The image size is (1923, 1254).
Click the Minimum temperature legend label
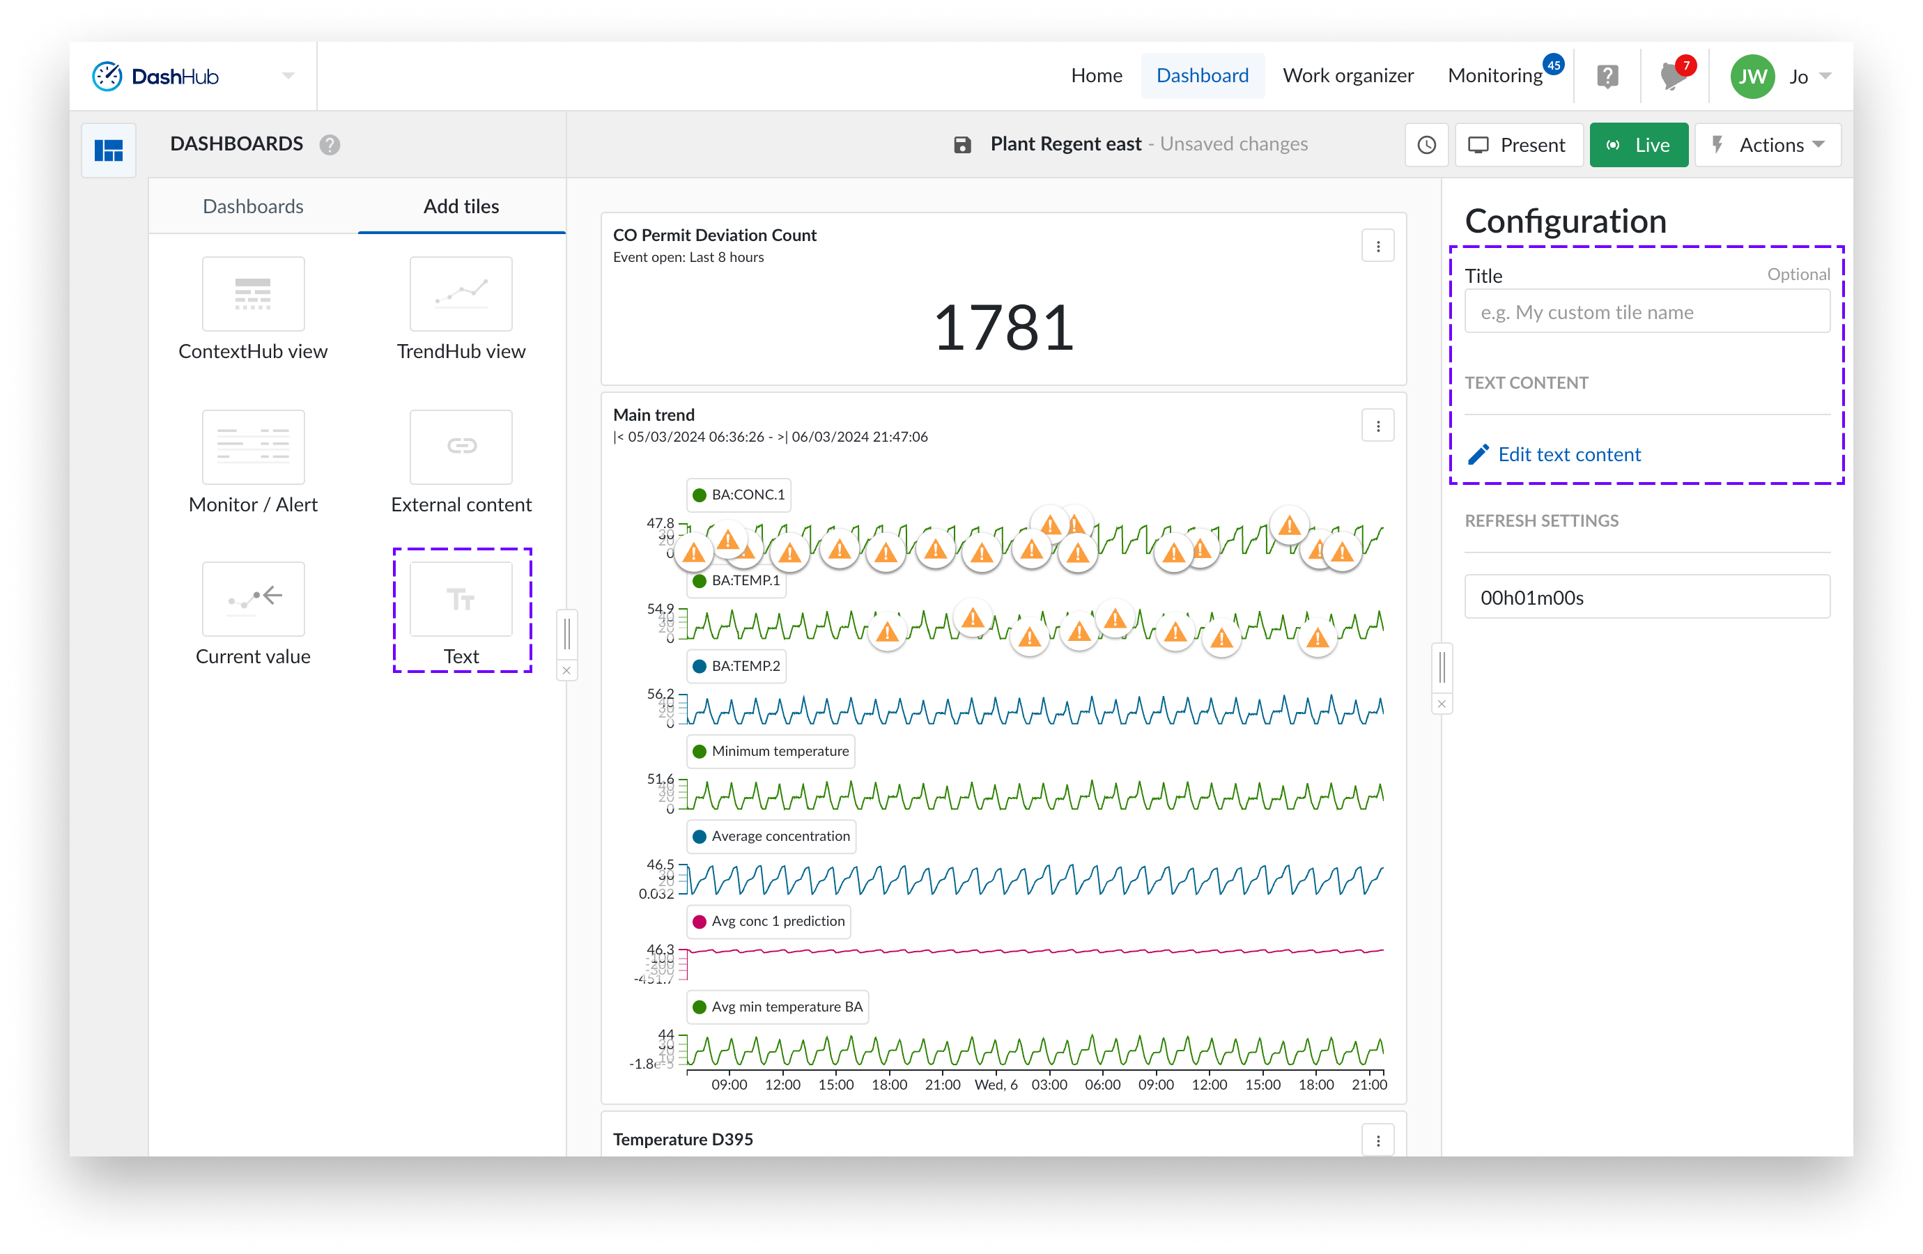[x=771, y=750]
